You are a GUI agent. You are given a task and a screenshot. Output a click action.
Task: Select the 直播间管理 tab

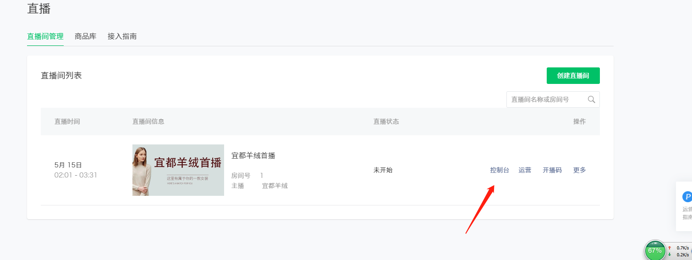coord(45,36)
